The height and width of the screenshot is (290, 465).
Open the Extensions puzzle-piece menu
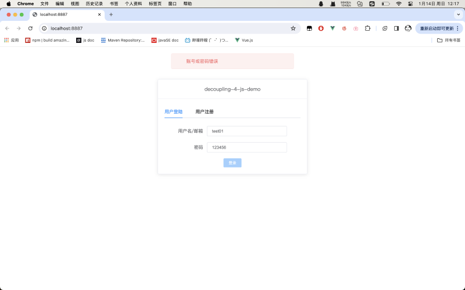pyautogui.click(x=367, y=28)
